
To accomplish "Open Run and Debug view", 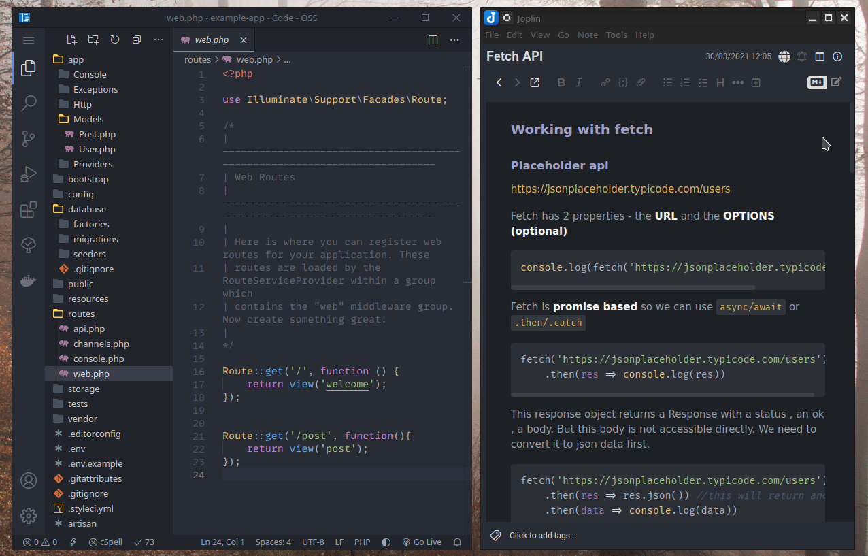I will (x=29, y=174).
